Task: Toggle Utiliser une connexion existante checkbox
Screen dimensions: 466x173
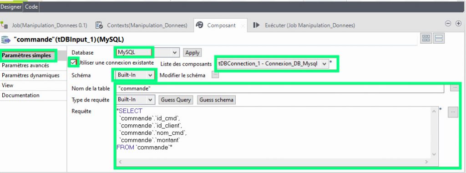Action: pos(73,63)
